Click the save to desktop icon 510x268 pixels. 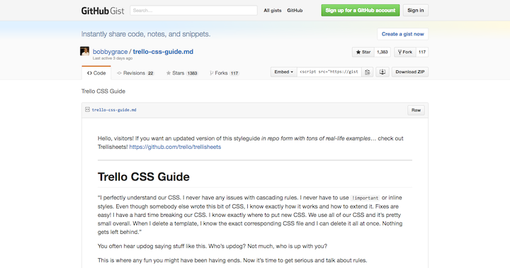(382, 72)
